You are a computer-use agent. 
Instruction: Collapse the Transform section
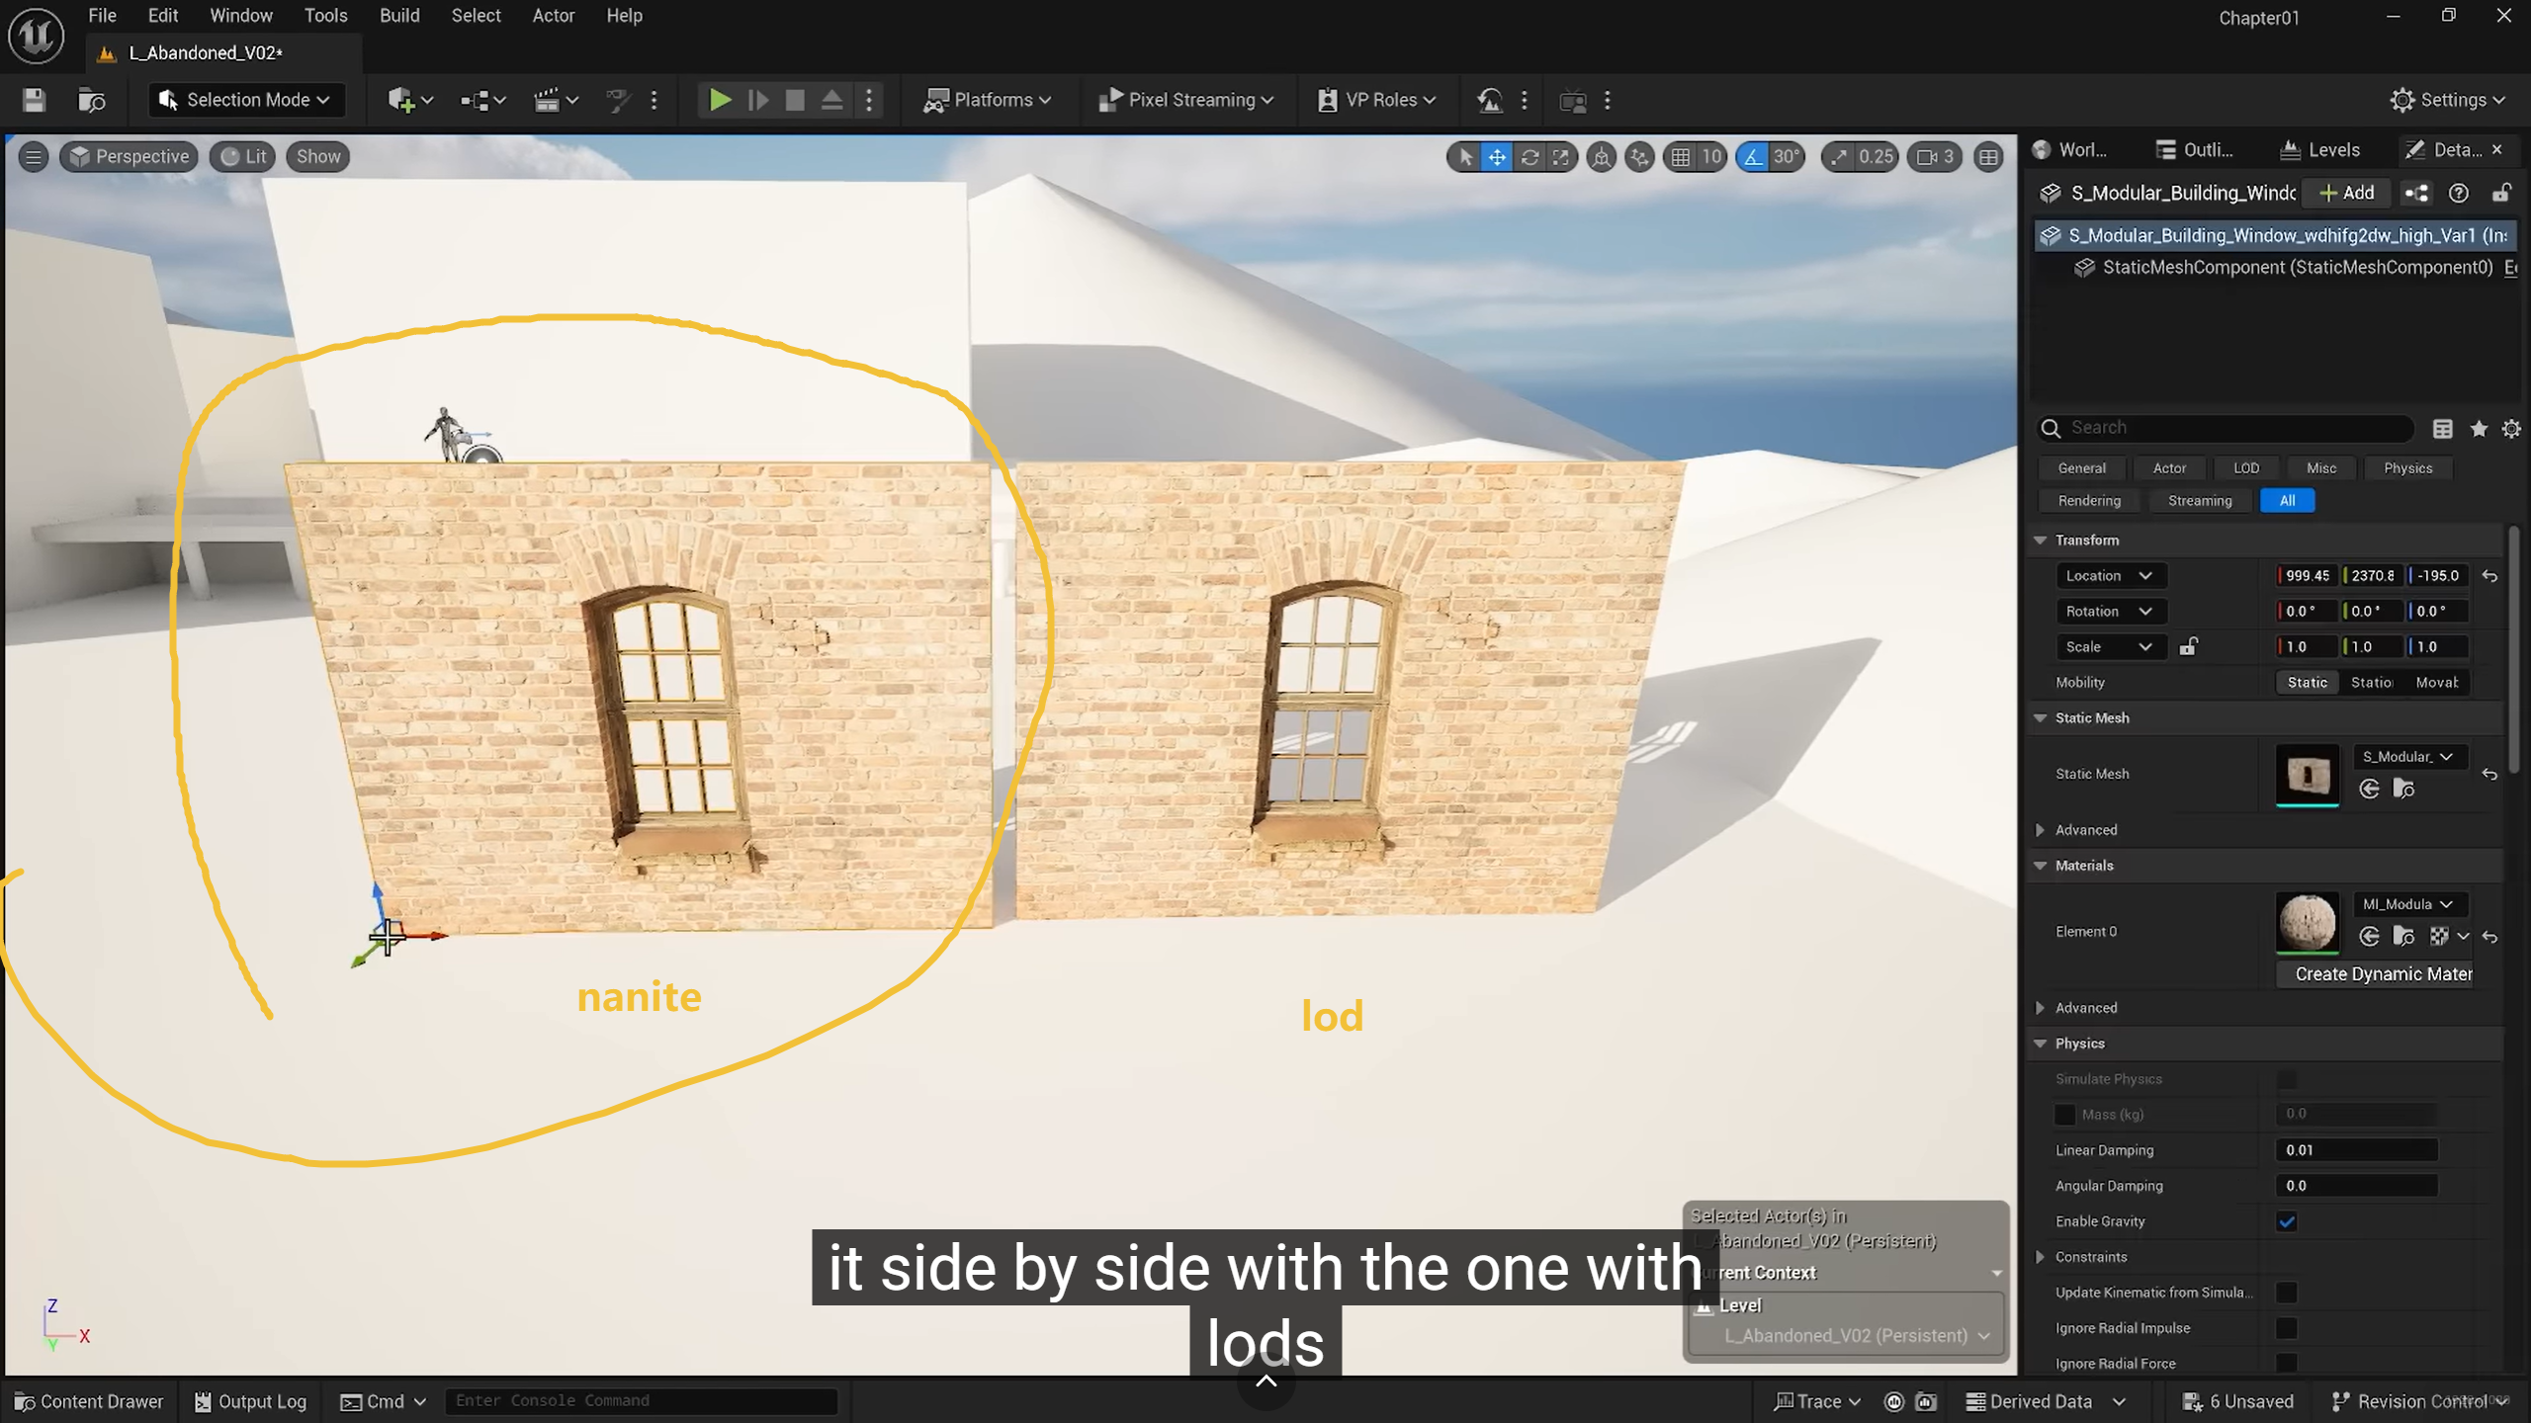pyautogui.click(x=2040, y=540)
